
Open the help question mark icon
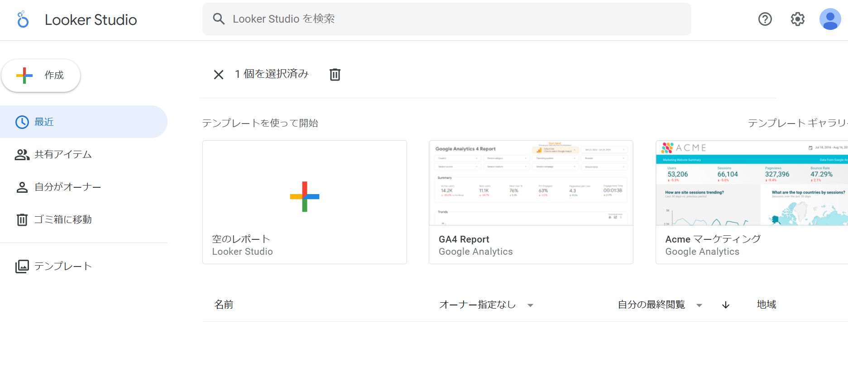(765, 19)
